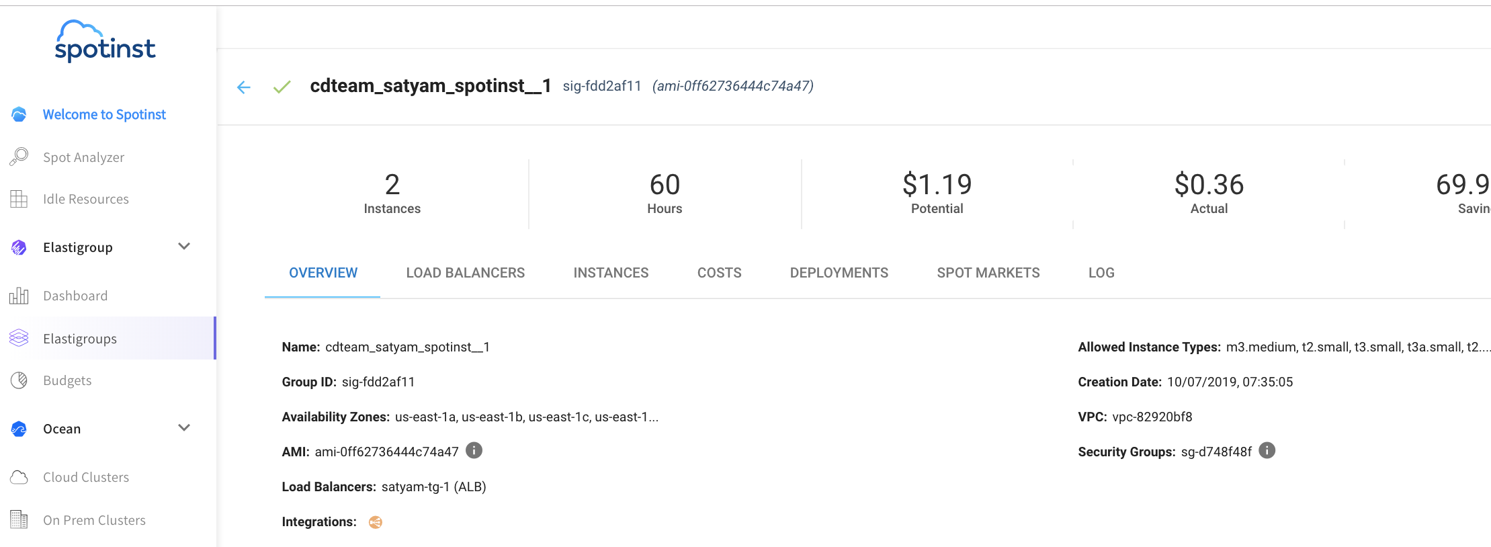Viewport: 1491px width, 547px height.
Task: Open Cloud Clusters in sidebar
Action: point(86,477)
